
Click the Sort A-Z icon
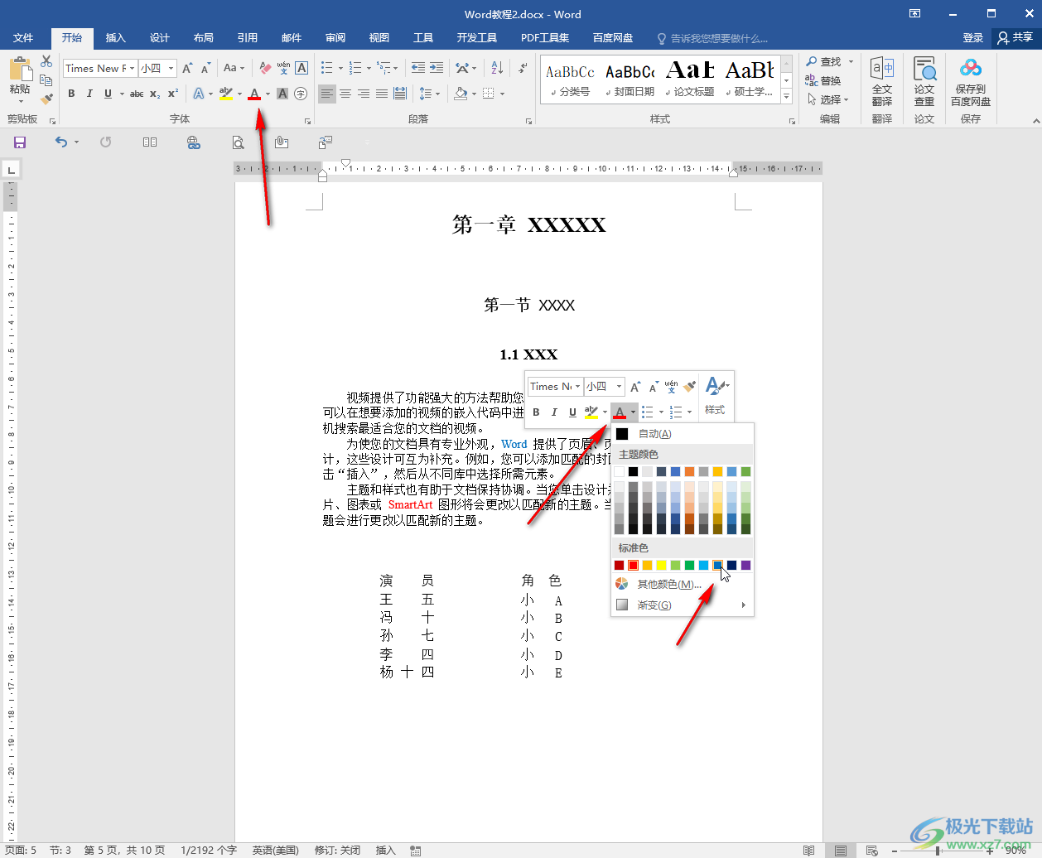click(x=497, y=69)
